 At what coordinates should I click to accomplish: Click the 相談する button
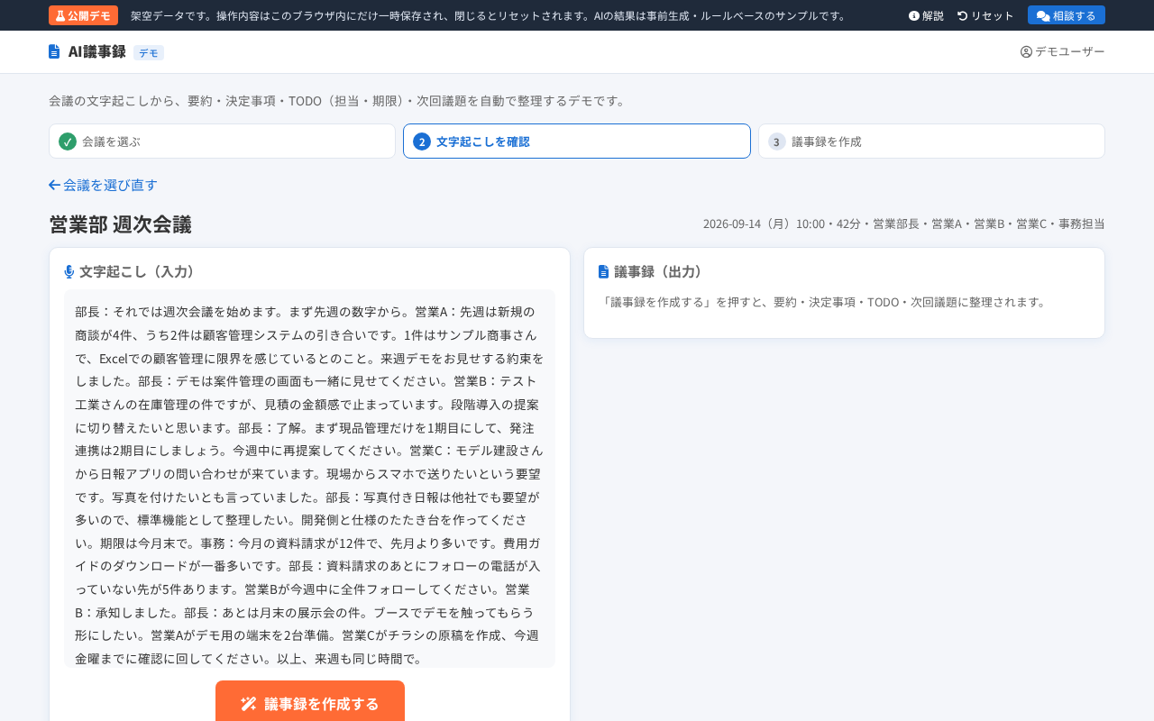click(x=1066, y=15)
